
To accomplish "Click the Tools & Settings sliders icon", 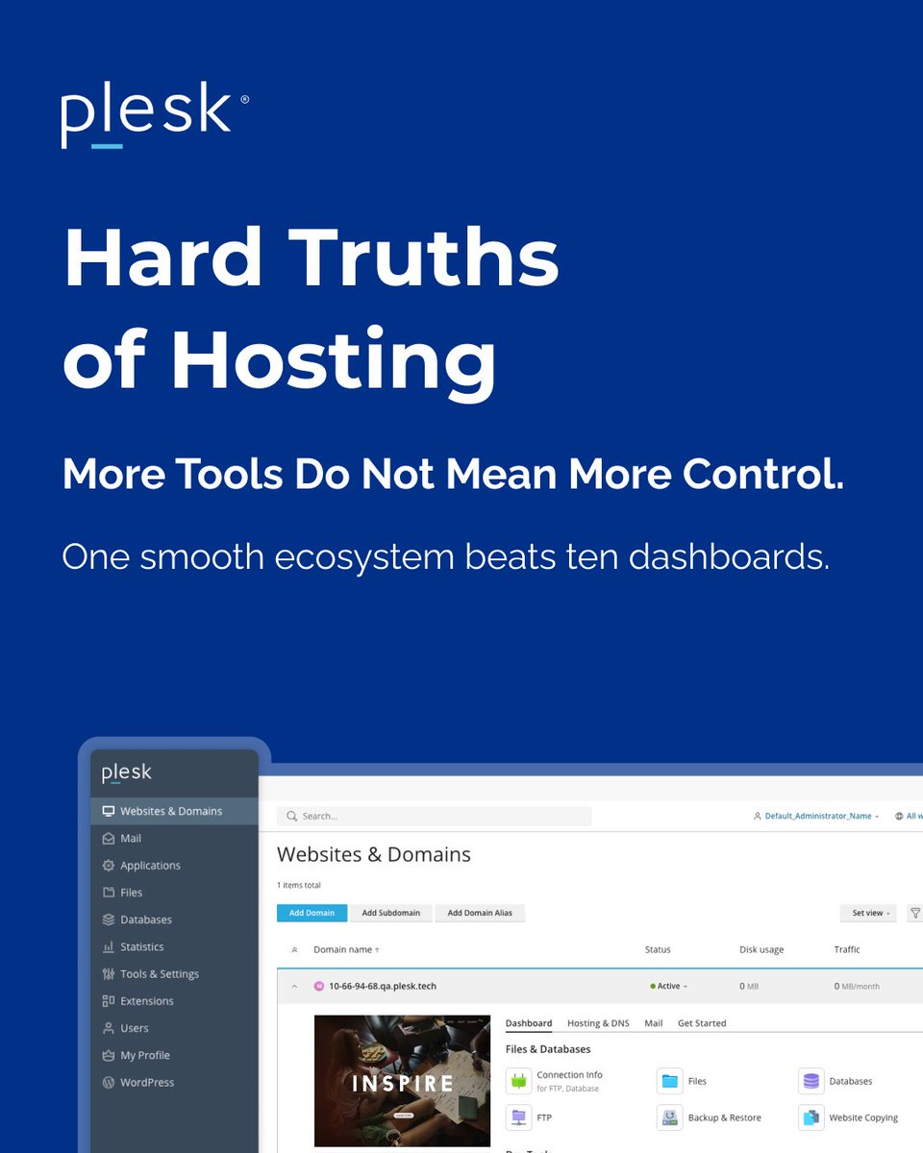I will (x=109, y=973).
